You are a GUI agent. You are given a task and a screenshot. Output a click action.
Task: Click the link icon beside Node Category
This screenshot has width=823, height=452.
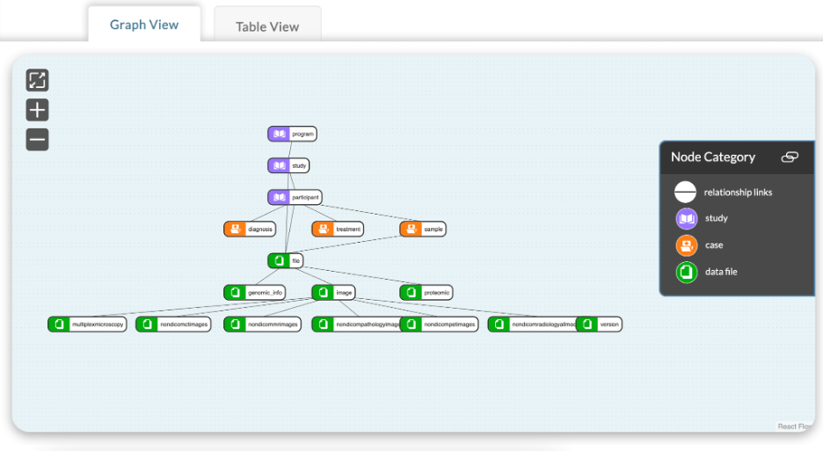pos(790,157)
